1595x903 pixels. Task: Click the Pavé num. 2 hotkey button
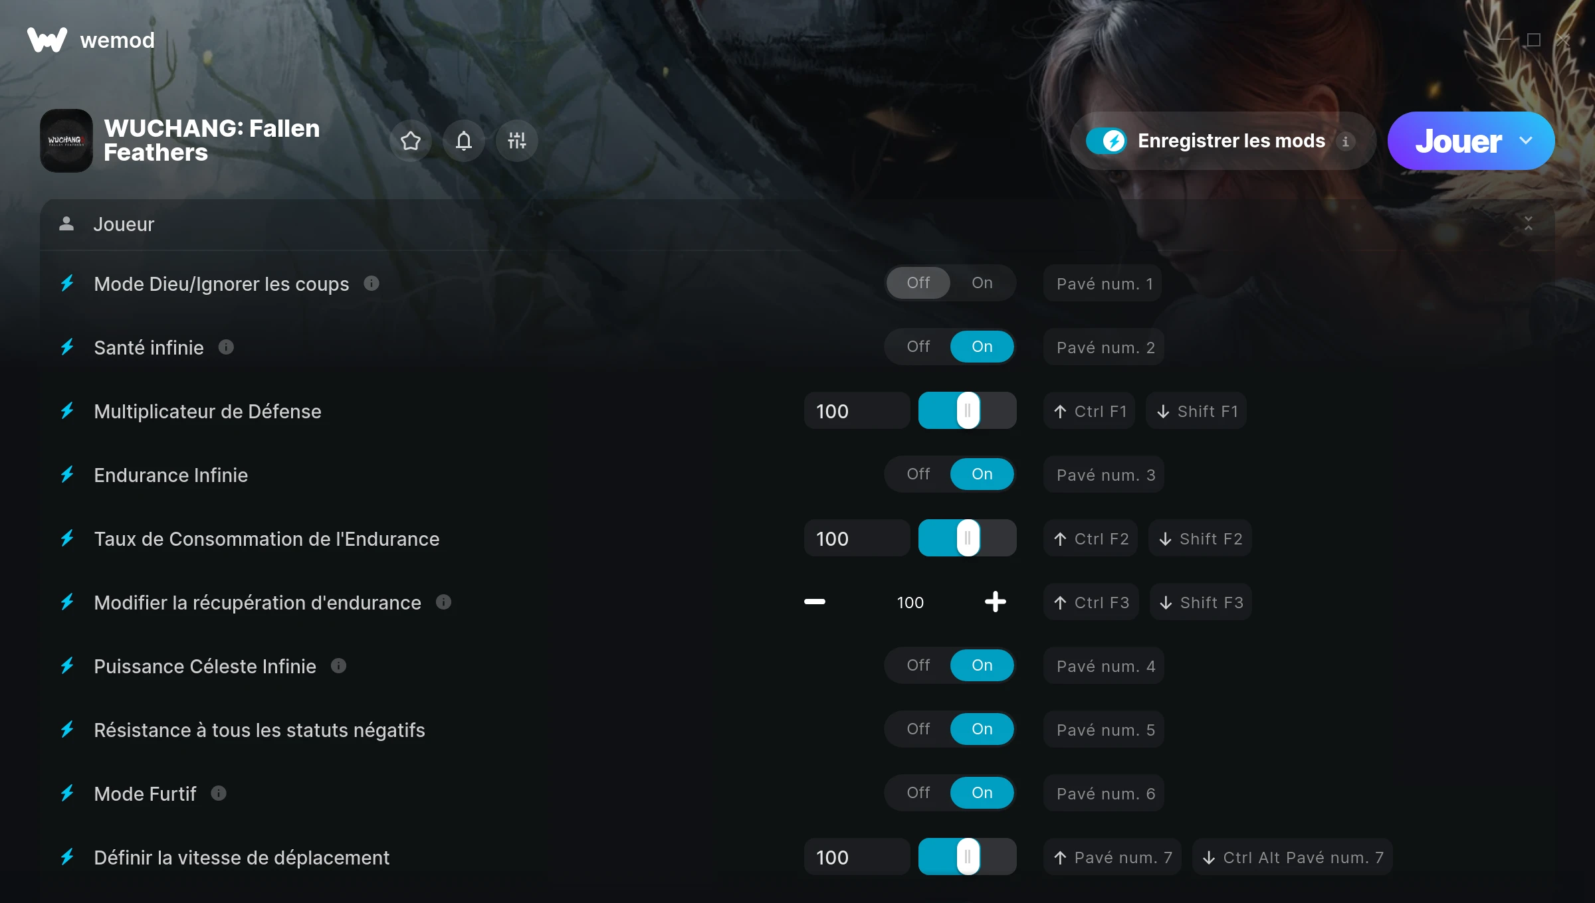click(x=1105, y=347)
